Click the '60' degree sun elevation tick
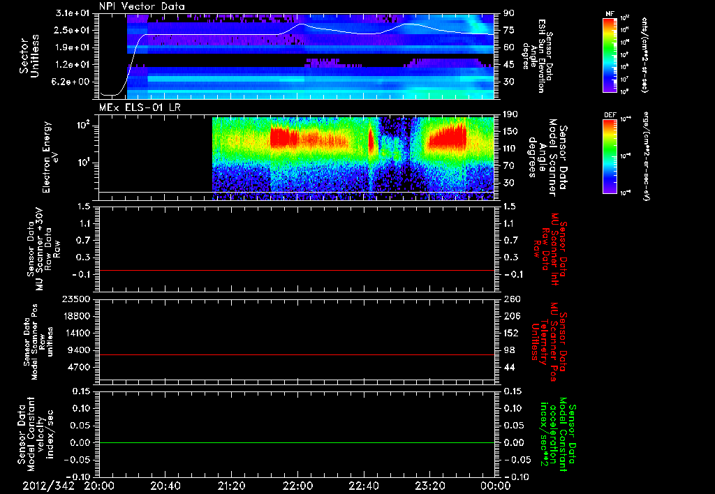Screen dimensions: 715x494 pyautogui.click(x=508, y=47)
